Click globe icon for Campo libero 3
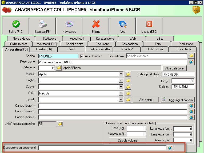This screenshot has height=153, width=204. 191,117
